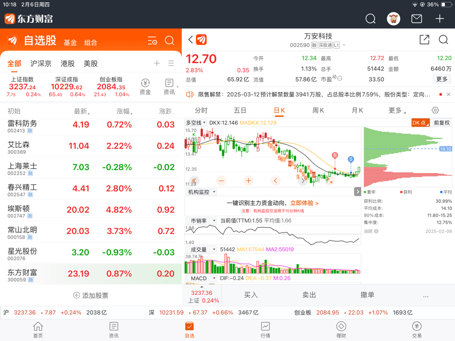Zoom out the K-line chart
The image size is (455, 341).
[x=221, y=181]
